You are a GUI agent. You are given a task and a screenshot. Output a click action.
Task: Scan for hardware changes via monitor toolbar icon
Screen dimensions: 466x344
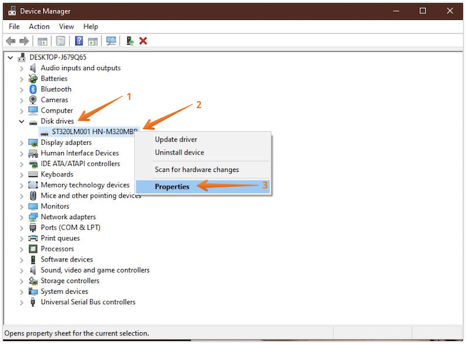coord(111,41)
